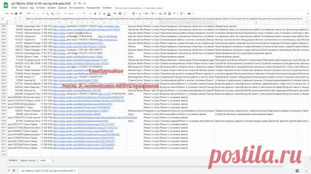Star the document with star icon
The image size is (311, 174).
coord(75,4)
